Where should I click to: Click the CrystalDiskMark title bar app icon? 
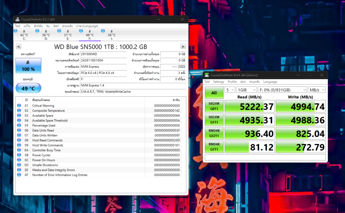(x=207, y=75)
